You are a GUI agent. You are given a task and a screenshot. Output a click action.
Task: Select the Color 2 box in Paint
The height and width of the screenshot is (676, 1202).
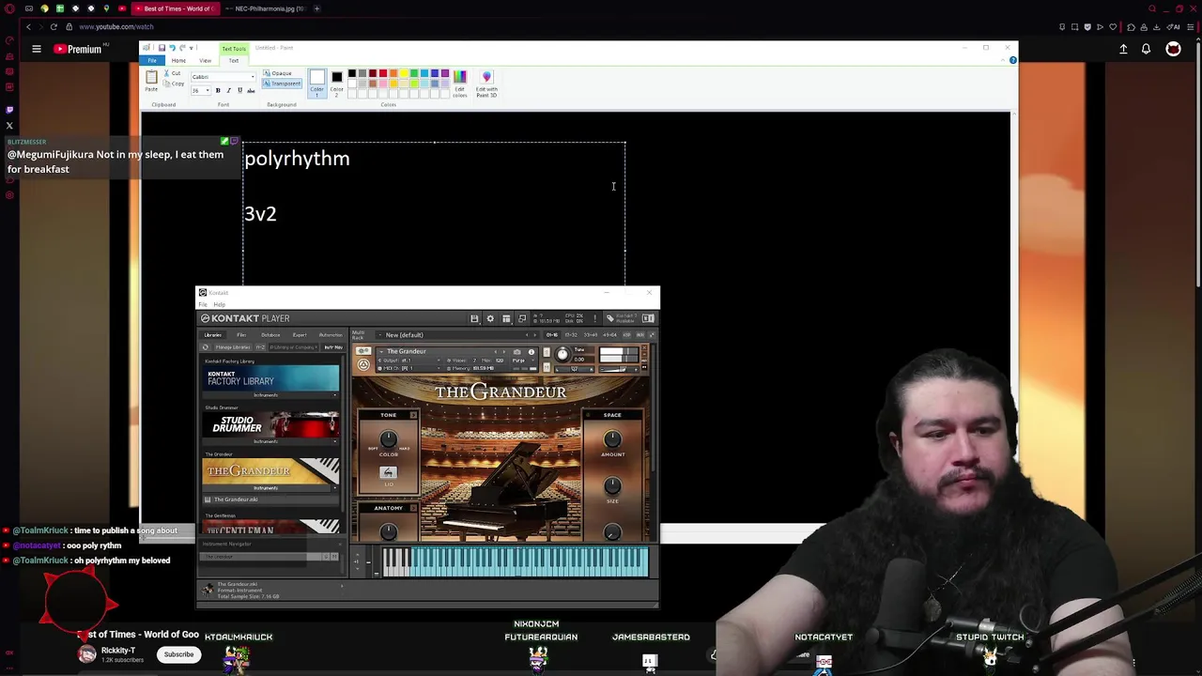[x=337, y=84]
